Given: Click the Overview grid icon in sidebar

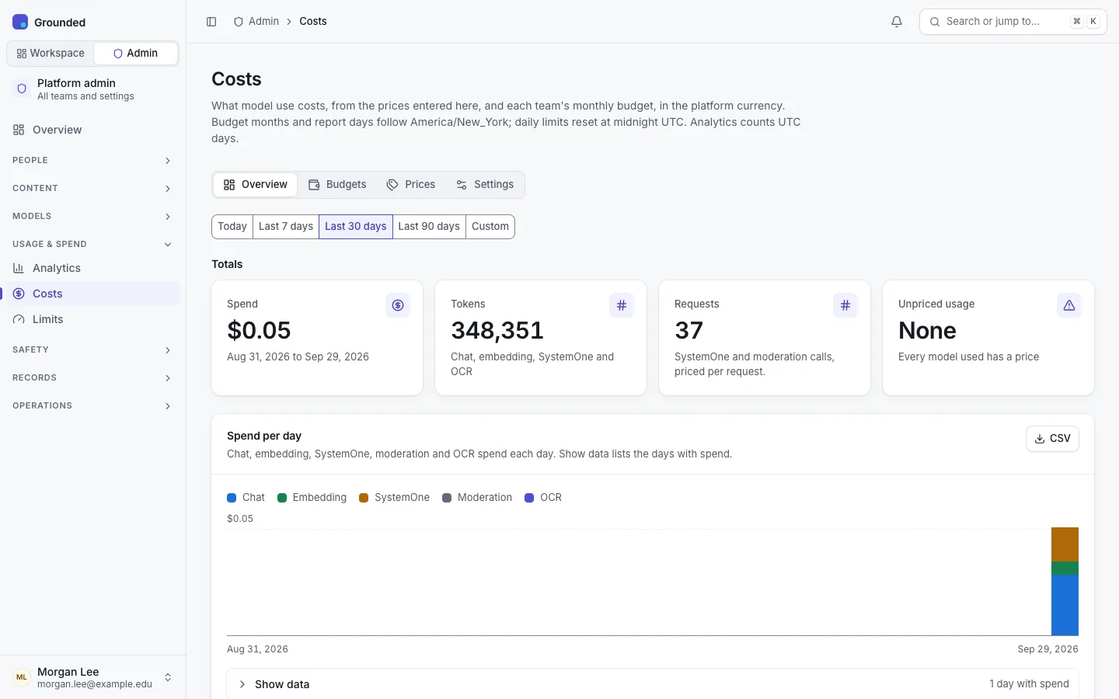Looking at the screenshot, I should click(x=19, y=130).
